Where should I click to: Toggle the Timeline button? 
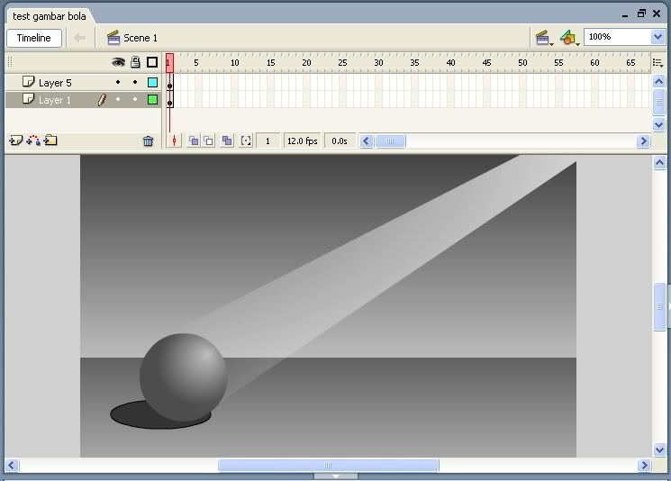click(x=34, y=38)
